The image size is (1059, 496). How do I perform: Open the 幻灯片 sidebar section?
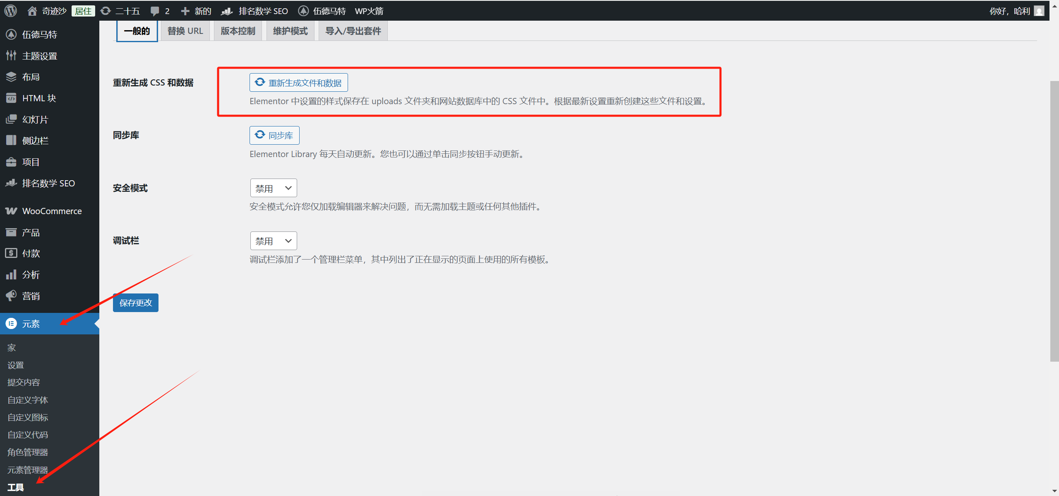(34, 119)
